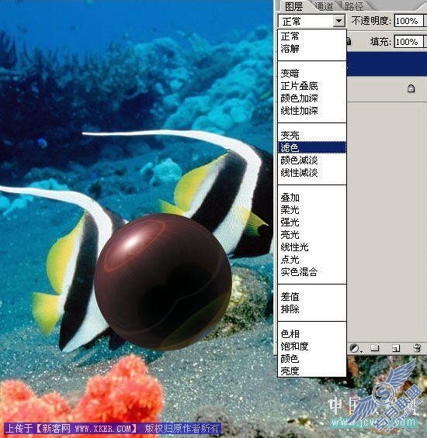Viewport: 427px width, 438px height.
Task: Click the 不透明度 percentage field
Action: 408,21
